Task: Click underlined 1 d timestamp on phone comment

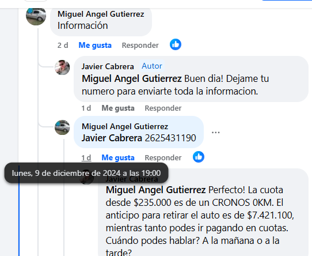Action: 86,158
